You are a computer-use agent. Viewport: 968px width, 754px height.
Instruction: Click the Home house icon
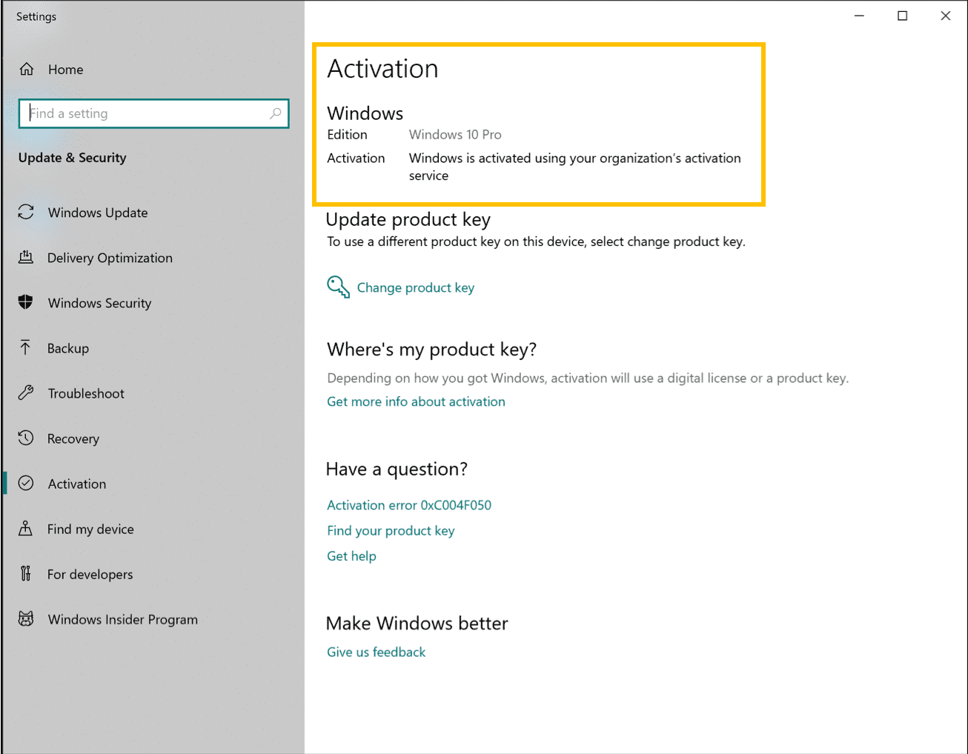pos(27,69)
